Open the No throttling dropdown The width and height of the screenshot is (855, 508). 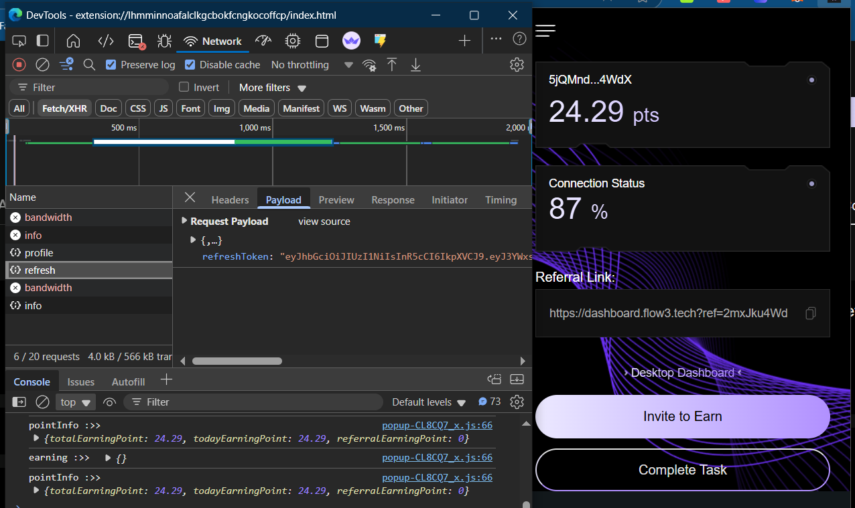coord(312,65)
